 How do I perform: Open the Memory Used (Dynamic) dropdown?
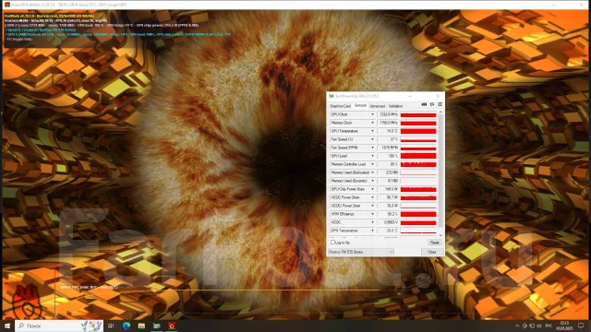[x=372, y=181]
